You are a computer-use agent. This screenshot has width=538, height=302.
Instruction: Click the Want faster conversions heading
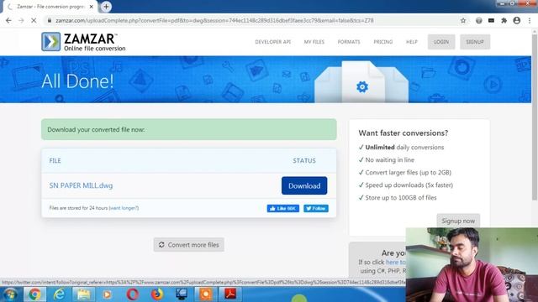tap(403, 133)
